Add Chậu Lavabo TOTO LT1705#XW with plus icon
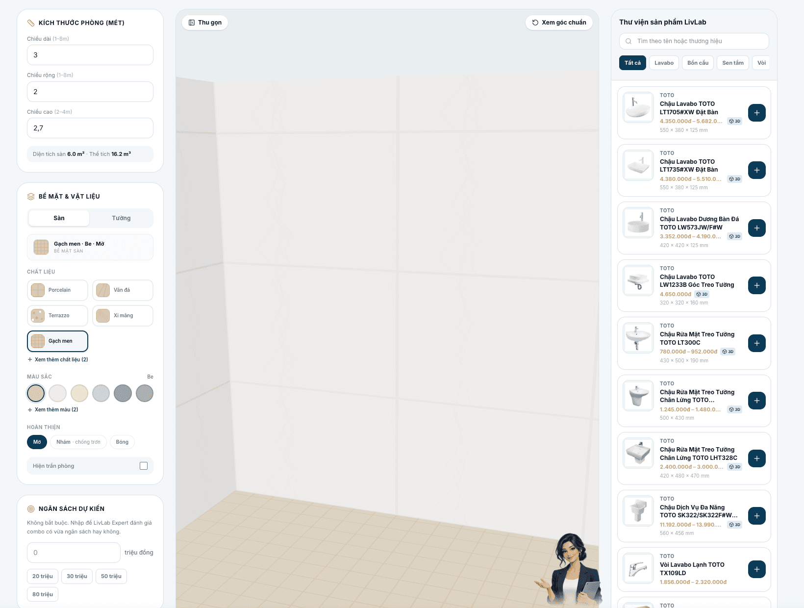The width and height of the screenshot is (804, 608). coord(756,113)
